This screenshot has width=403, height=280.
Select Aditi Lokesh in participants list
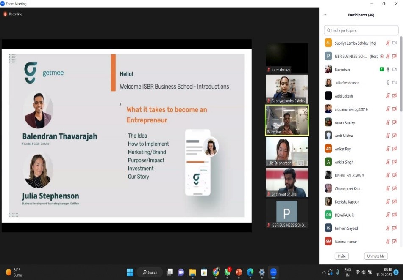(361, 96)
